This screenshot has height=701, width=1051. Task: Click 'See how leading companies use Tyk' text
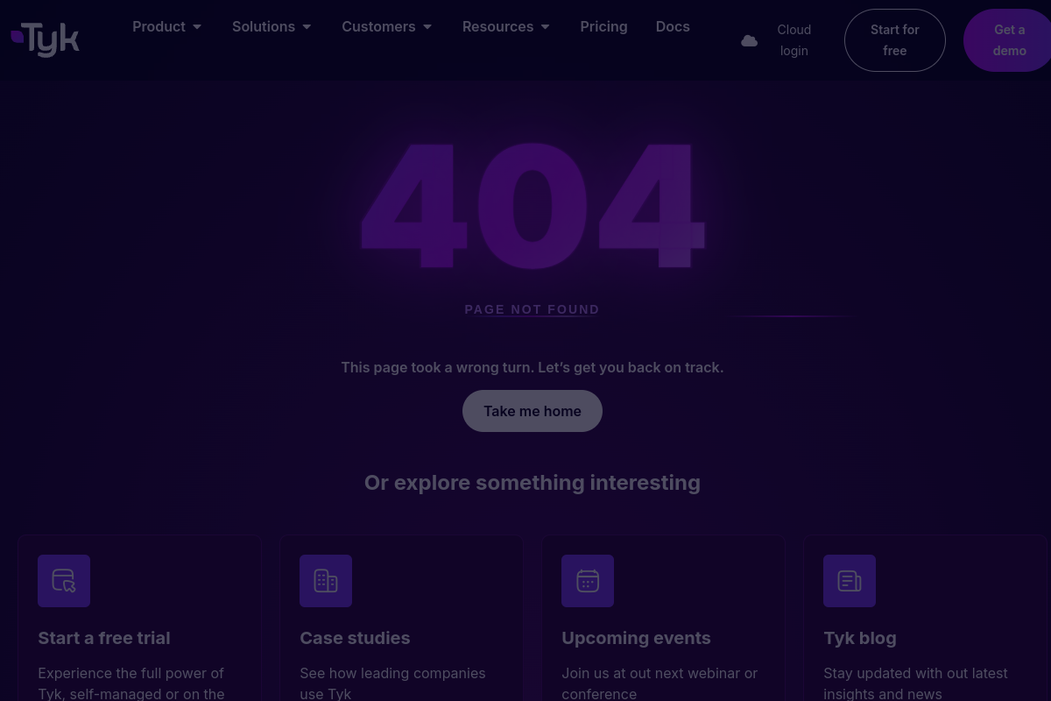pyautogui.click(x=392, y=683)
